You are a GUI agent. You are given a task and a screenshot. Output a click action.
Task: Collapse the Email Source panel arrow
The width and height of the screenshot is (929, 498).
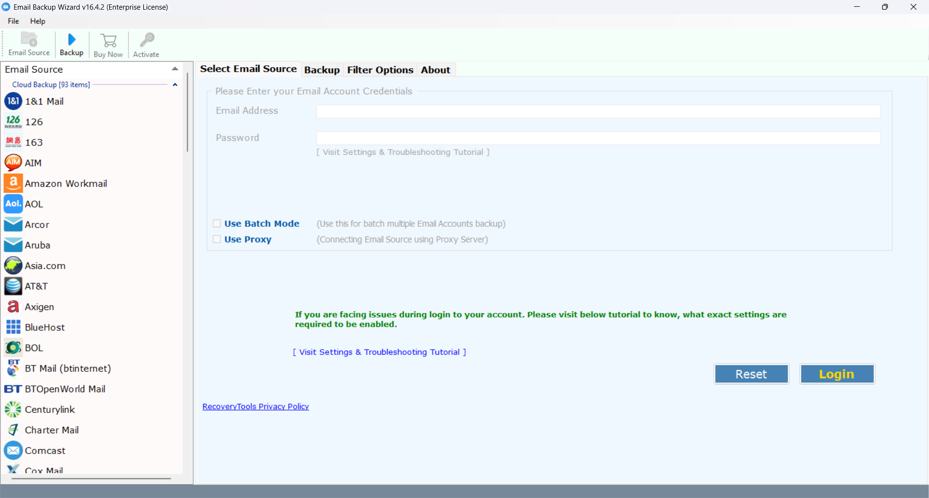pyautogui.click(x=175, y=69)
